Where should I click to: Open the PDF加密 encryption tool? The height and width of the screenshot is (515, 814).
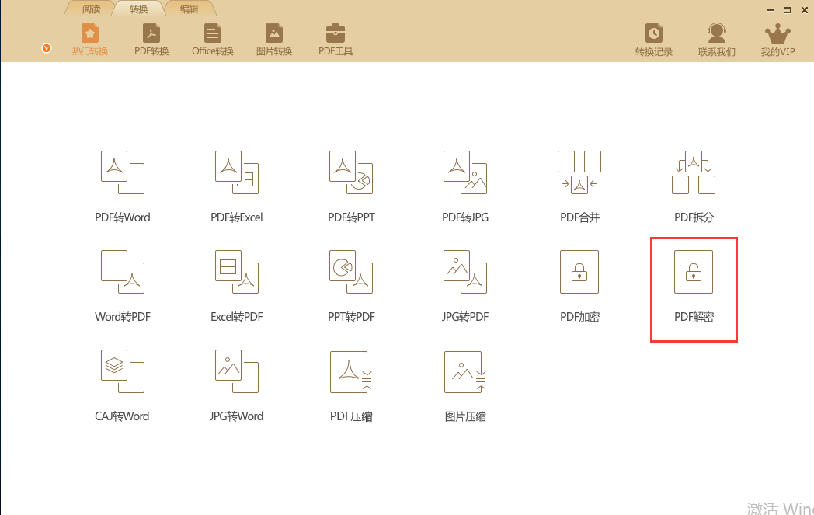pos(579,272)
